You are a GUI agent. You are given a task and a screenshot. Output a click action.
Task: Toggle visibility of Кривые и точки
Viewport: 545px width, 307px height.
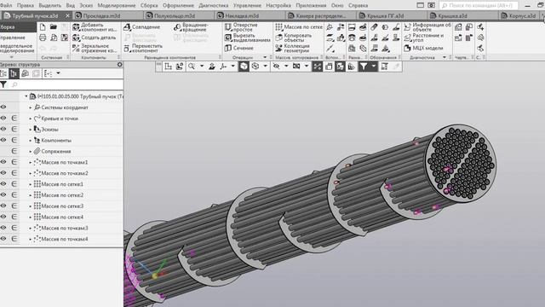[3, 119]
